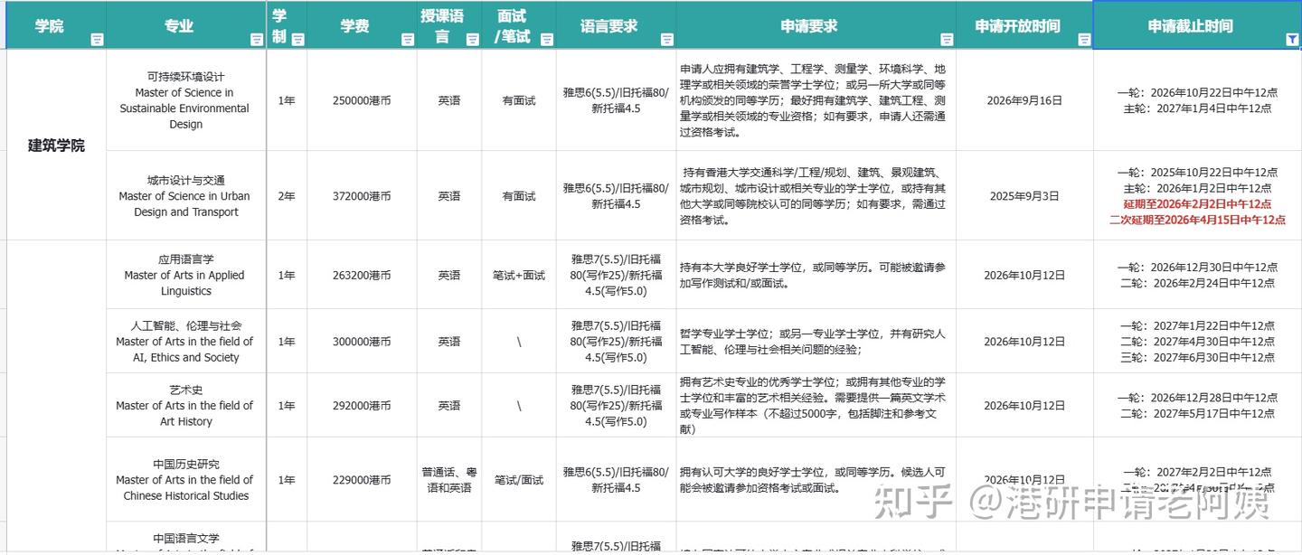Open the filter dropdown for 学费 column
1302x555 pixels.
pos(408,40)
